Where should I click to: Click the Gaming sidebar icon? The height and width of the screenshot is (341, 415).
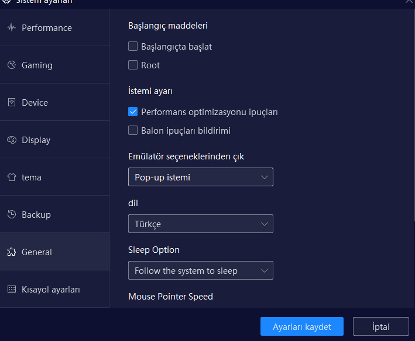[x=11, y=65]
